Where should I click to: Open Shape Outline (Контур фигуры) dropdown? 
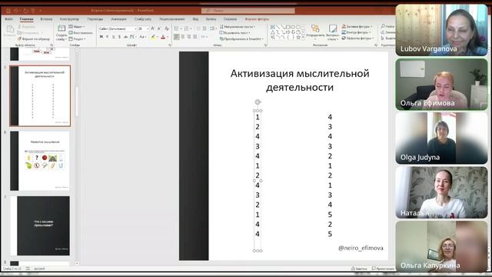(x=357, y=32)
